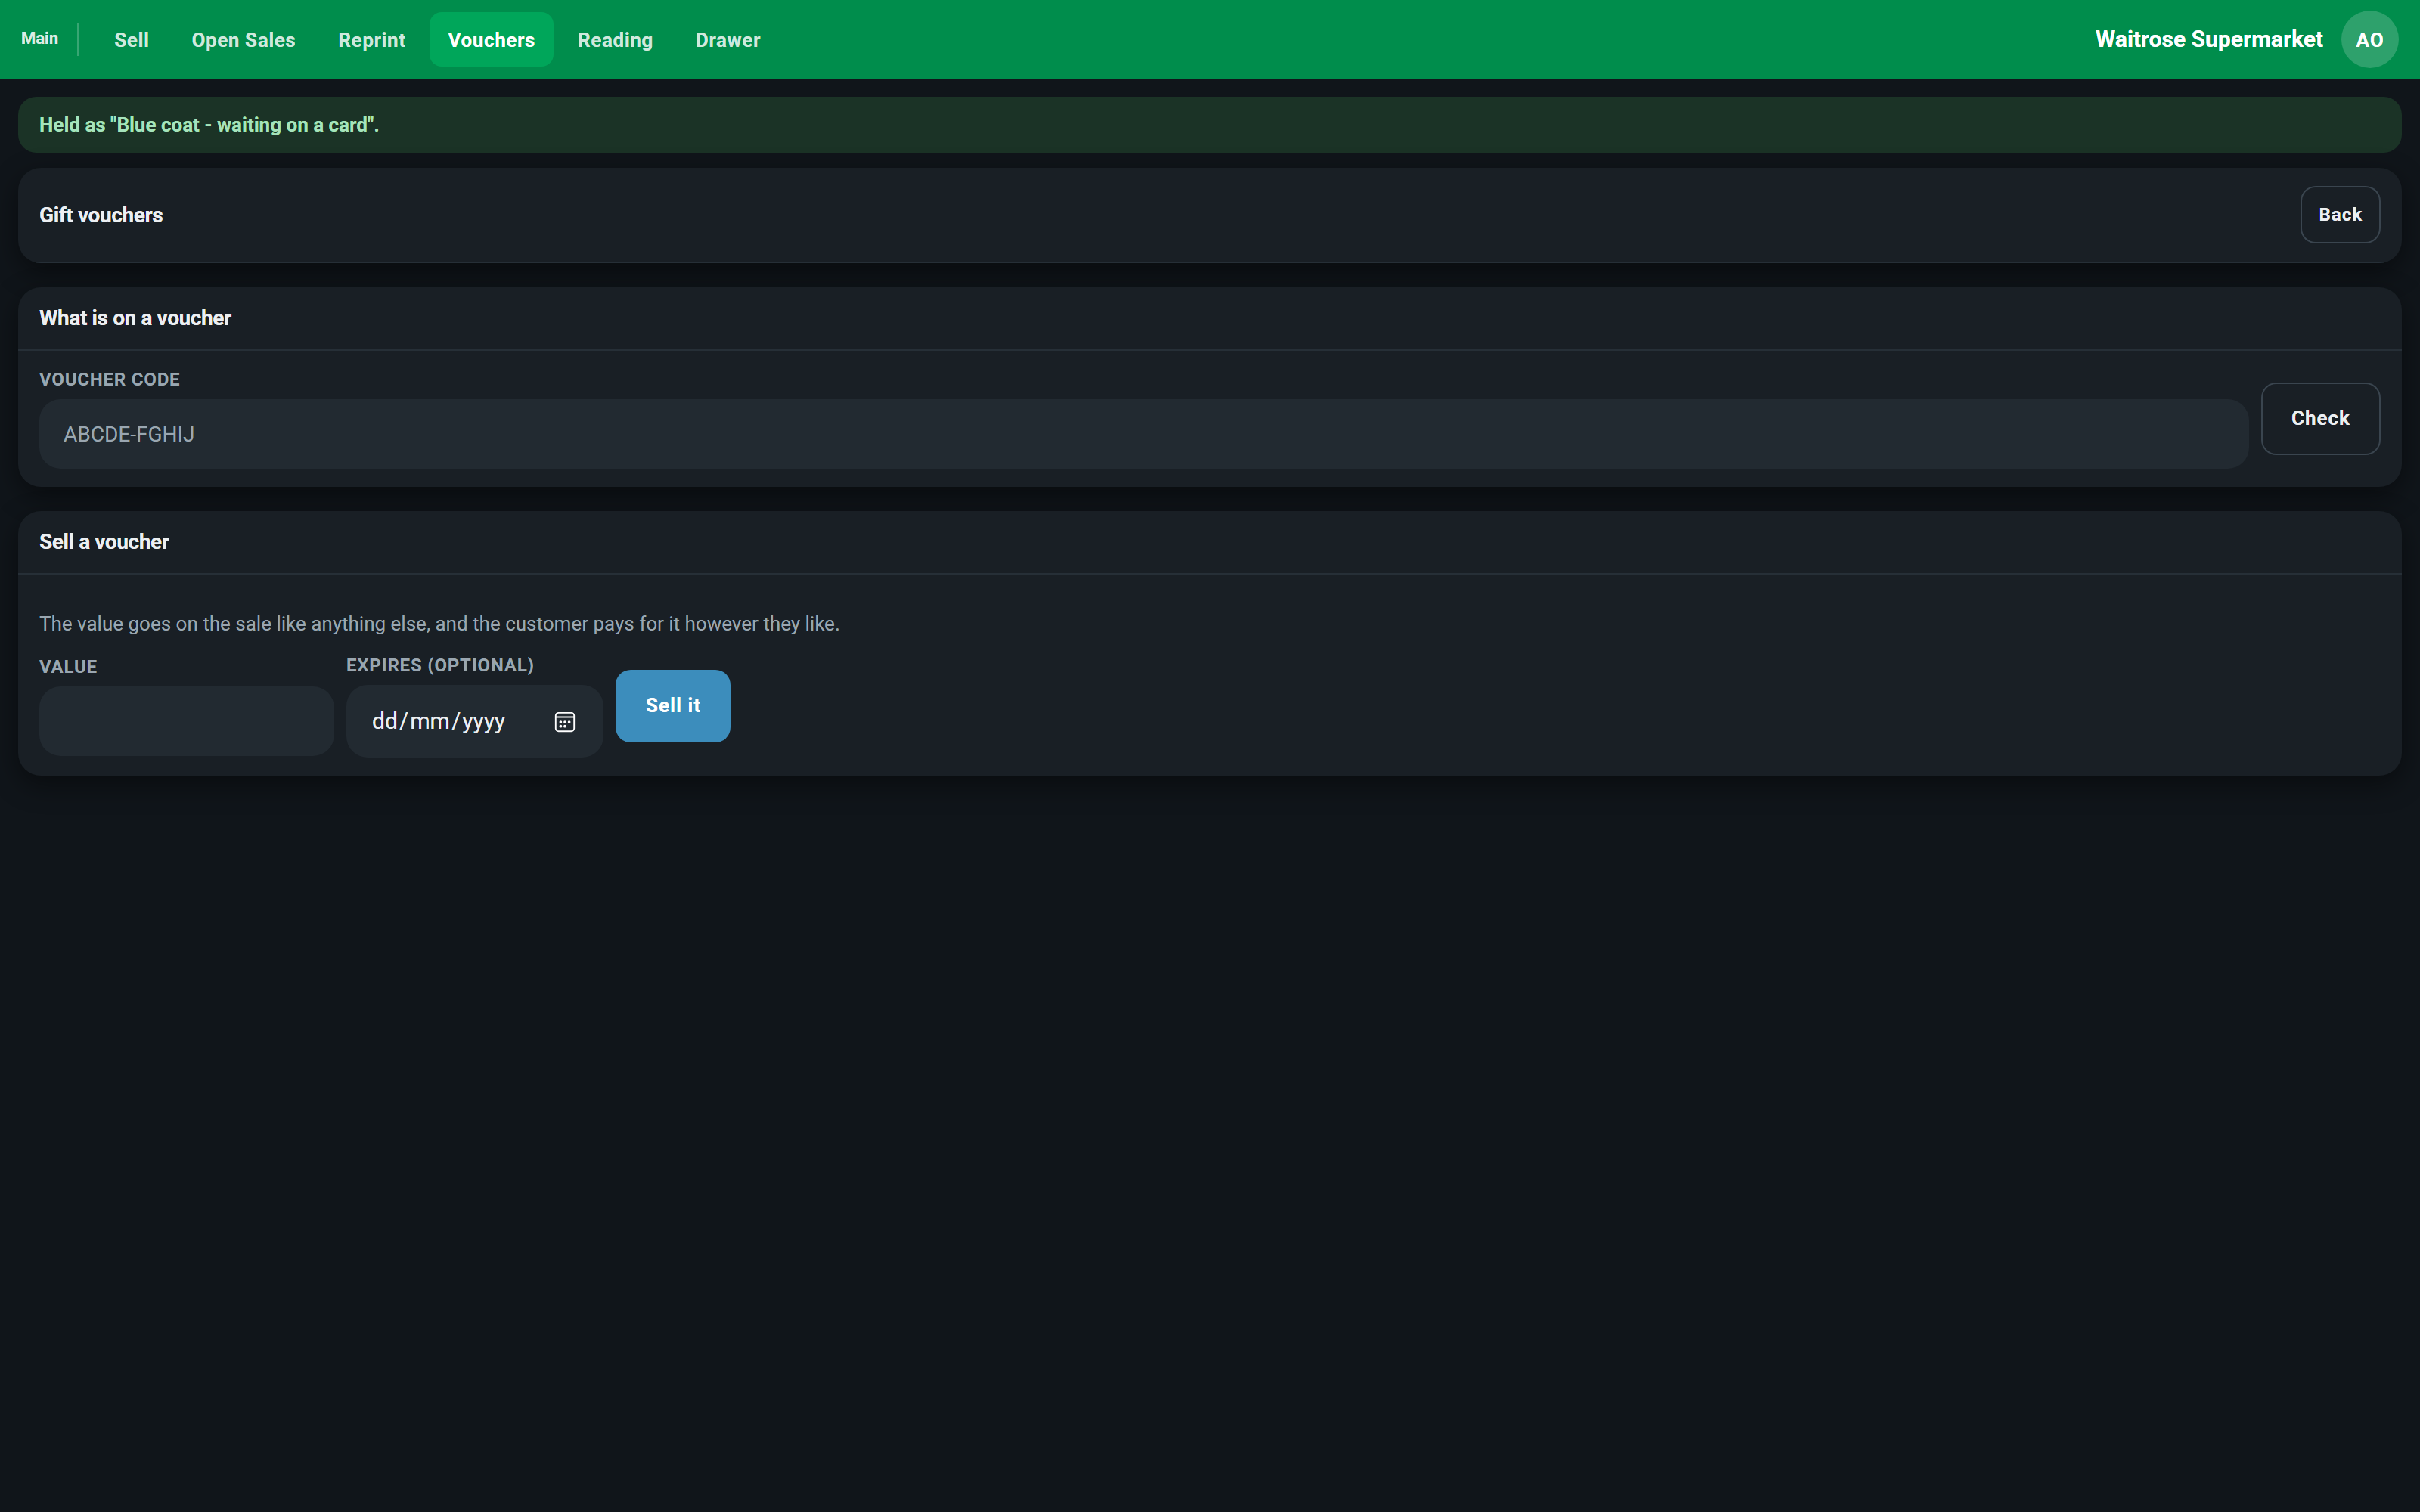Open the Open Sales tab
The width and height of the screenshot is (2420, 1512).
pos(243,40)
